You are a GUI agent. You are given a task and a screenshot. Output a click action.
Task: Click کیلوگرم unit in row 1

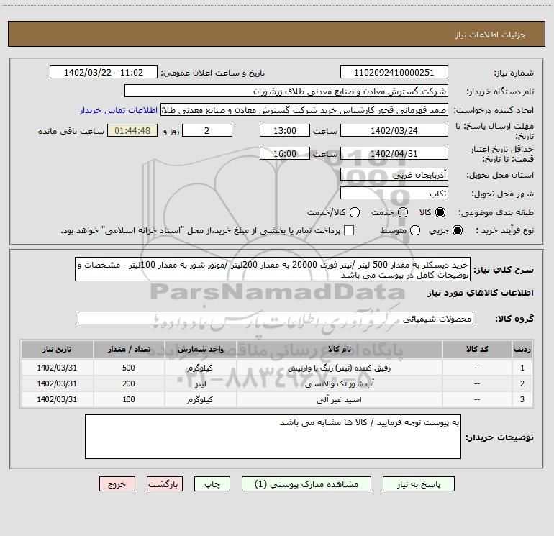click(x=200, y=368)
